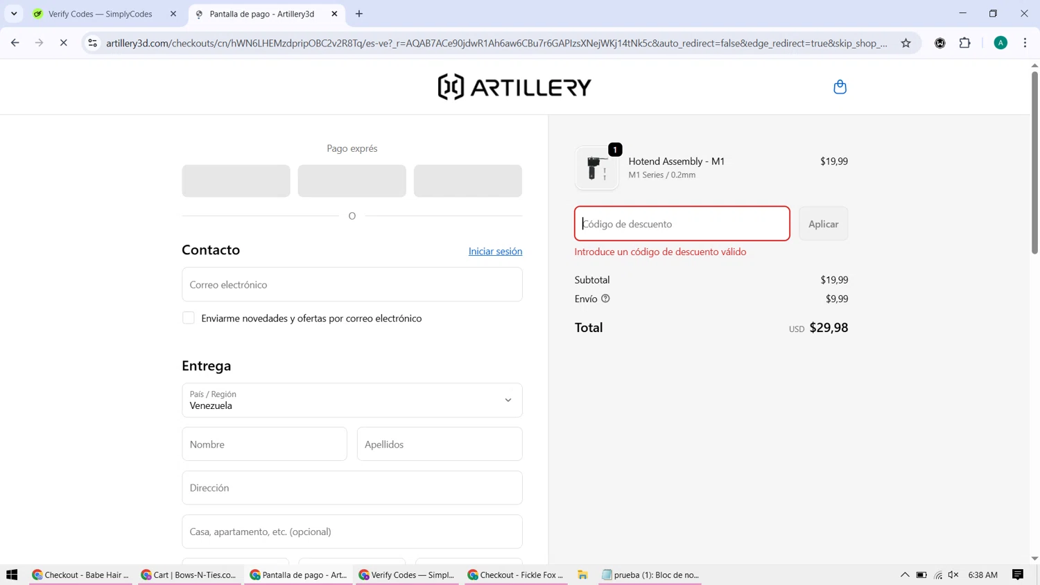Screen dimensions: 1040x585
Task: Go forward in browser history
Action: (x=40, y=43)
